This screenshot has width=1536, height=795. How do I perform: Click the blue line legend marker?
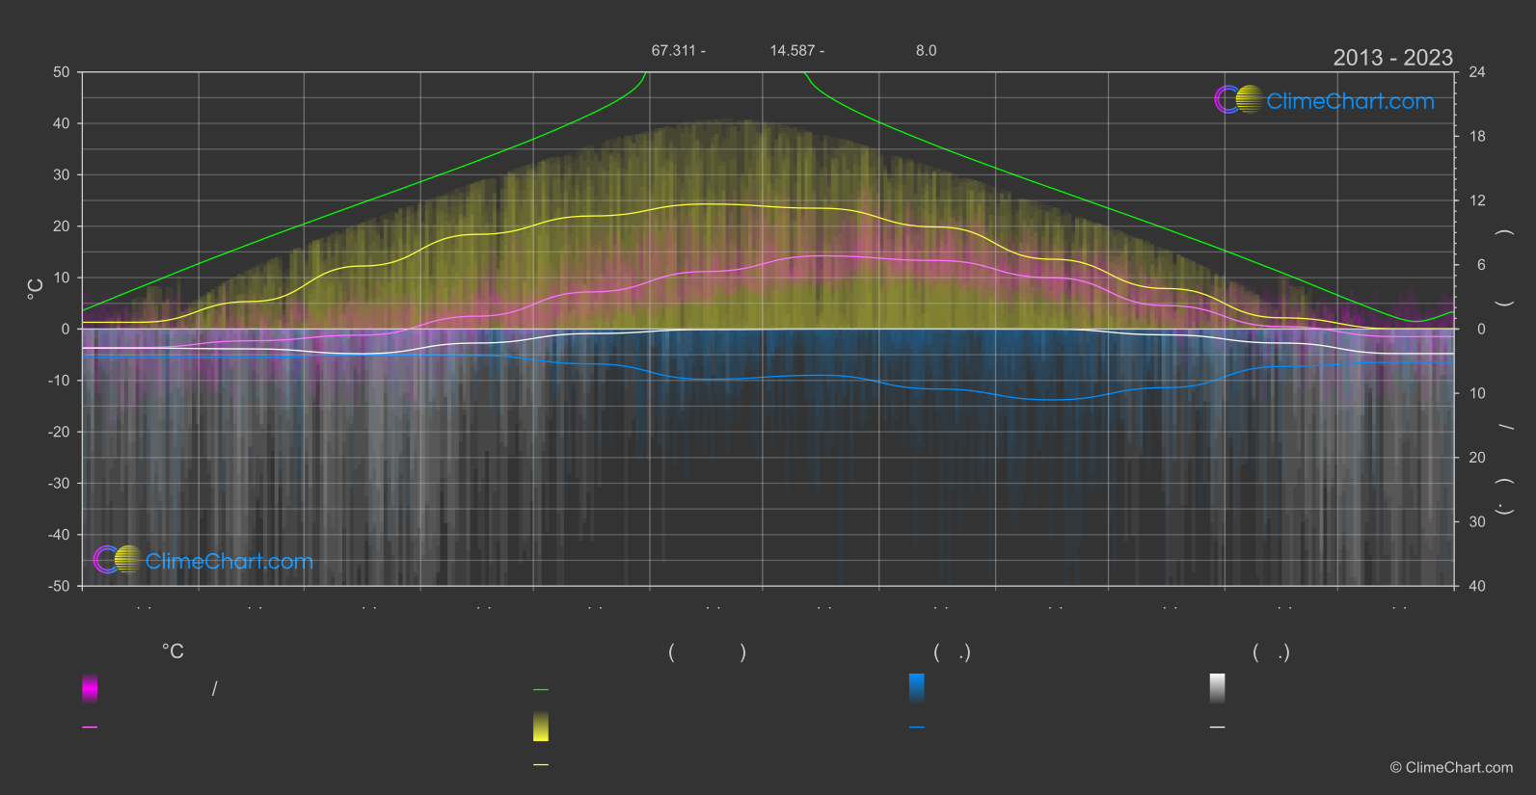click(917, 728)
